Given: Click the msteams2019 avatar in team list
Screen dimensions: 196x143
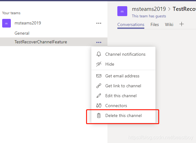Looking at the screenshot, I should pyautogui.click(x=7, y=23).
